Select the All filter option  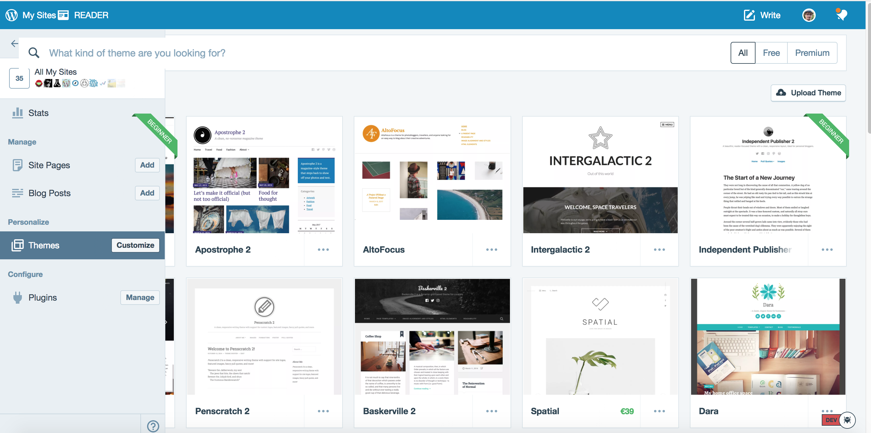point(742,53)
